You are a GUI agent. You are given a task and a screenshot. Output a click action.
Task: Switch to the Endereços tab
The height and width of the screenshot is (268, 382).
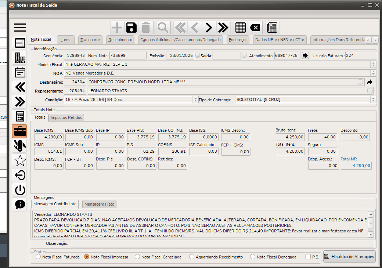pos(238,40)
